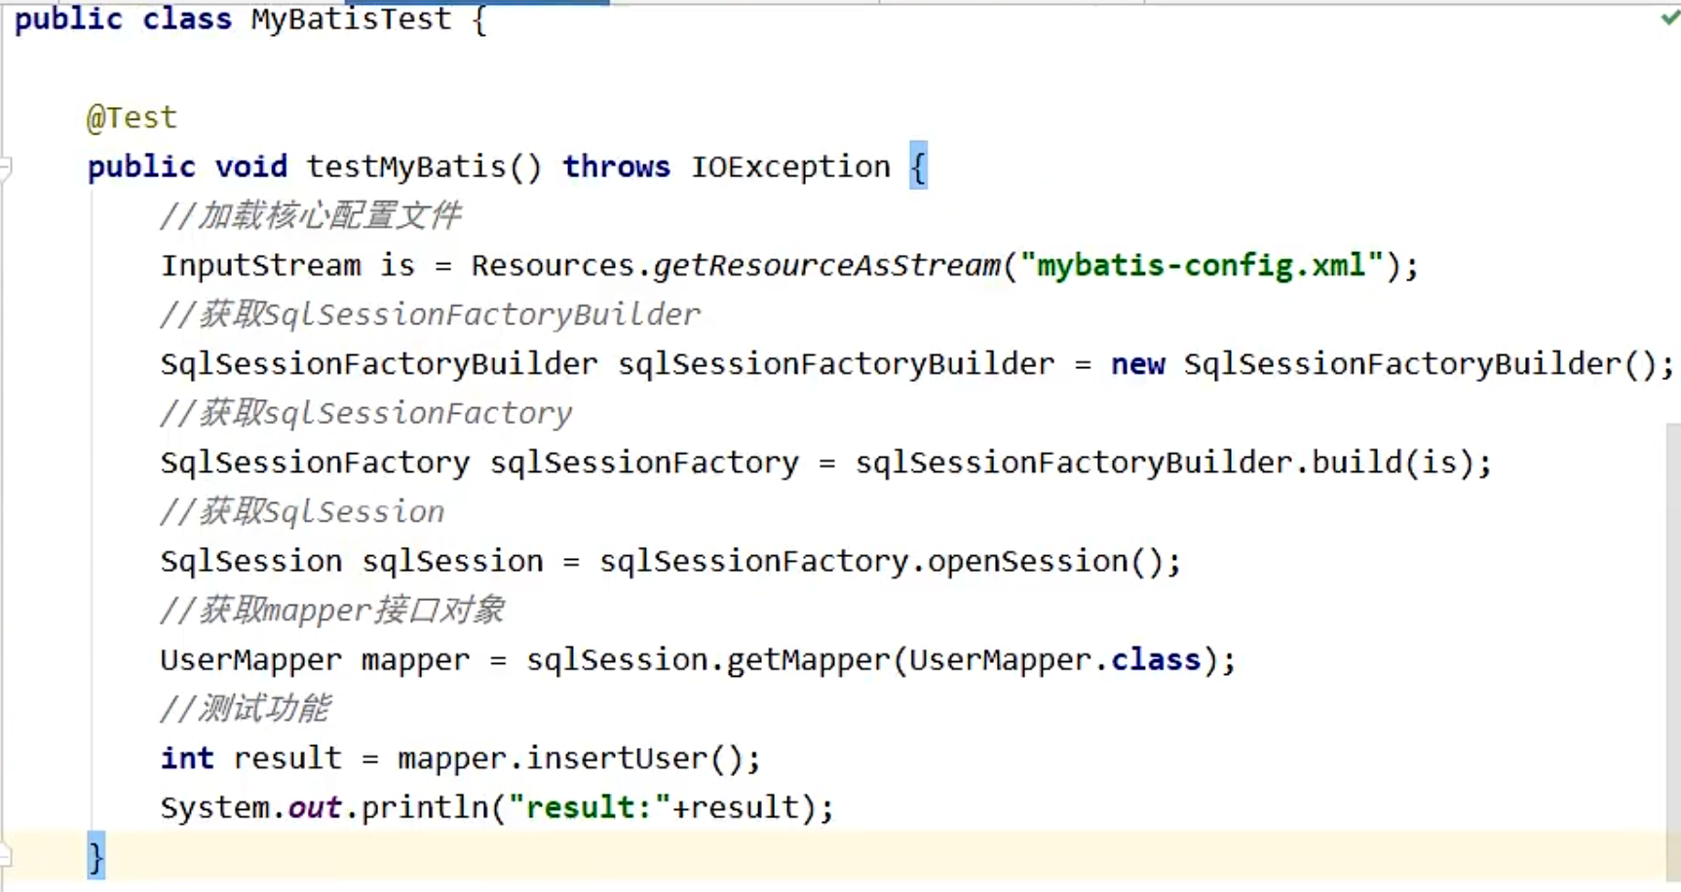Click the comment //获取sqlSessionFactory
This screenshot has height=892, width=1681.
tap(365, 413)
